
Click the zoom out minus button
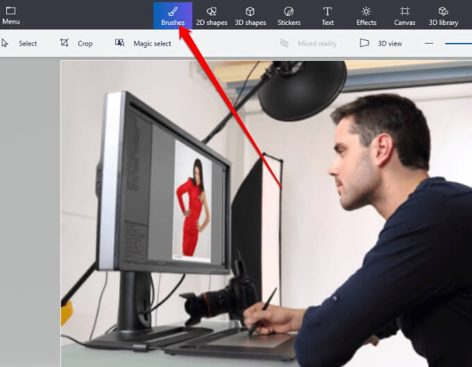point(429,43)
